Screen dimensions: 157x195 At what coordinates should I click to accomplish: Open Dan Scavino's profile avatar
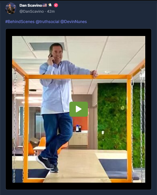[11, 8]
